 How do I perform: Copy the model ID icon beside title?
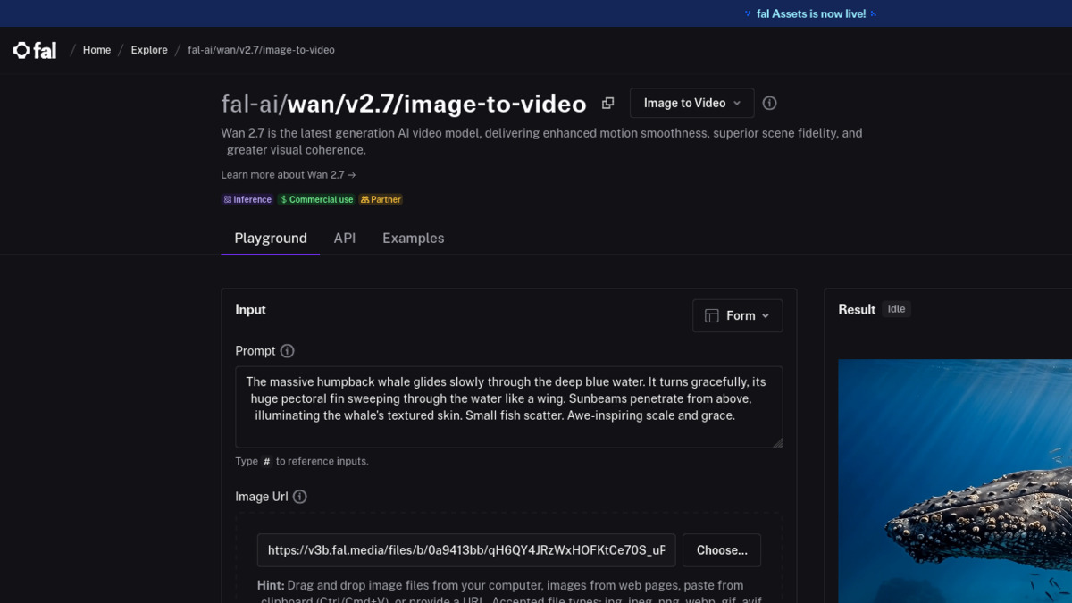point(607,103)
